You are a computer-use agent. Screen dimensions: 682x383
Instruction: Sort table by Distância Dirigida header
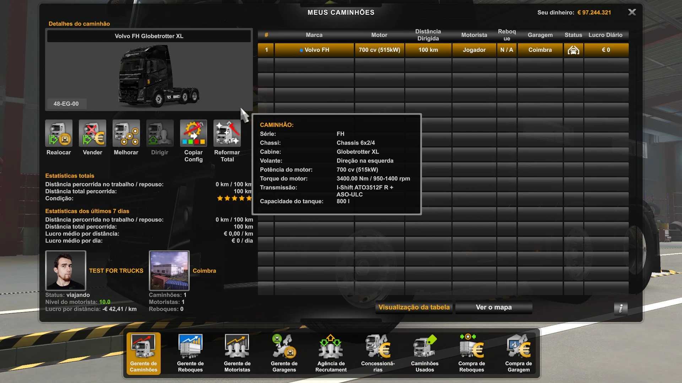pos(428,35)
